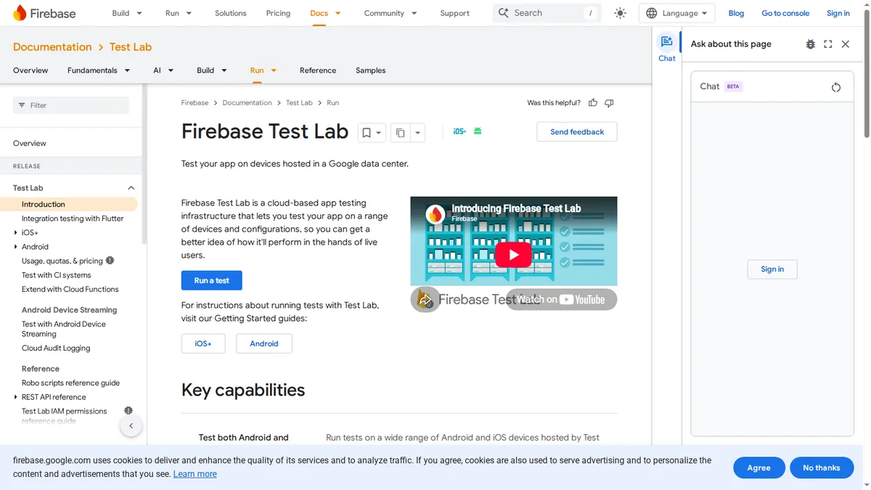This screenshot has width=871, height=490.
Task: Collapse the left navigation with the arrow button
Action: click(x=131, y=426)
